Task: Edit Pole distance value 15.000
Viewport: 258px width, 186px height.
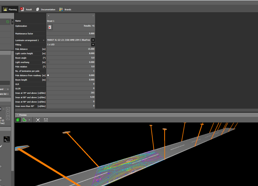Action: pyautogui.click(x=71, y=49)
